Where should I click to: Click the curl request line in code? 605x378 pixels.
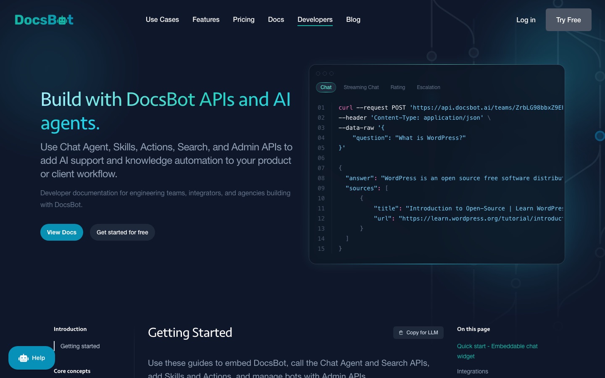click(x=451, y=108)
